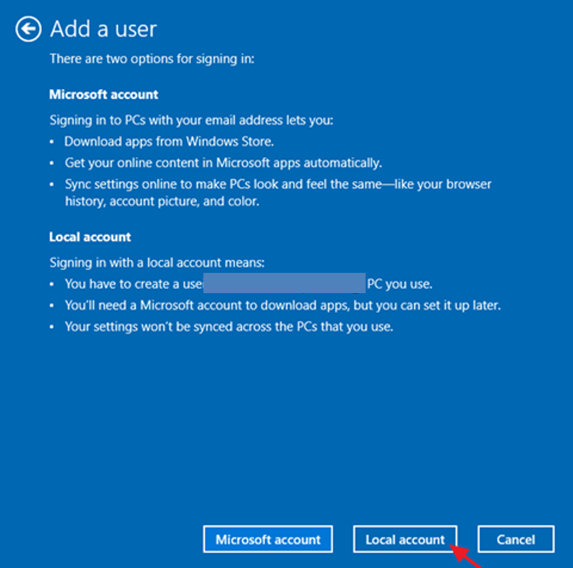Click "You'll need a Microsoft account" bullet
The image size is (573, 568).
pyautogui.click(x=283, y=305)
